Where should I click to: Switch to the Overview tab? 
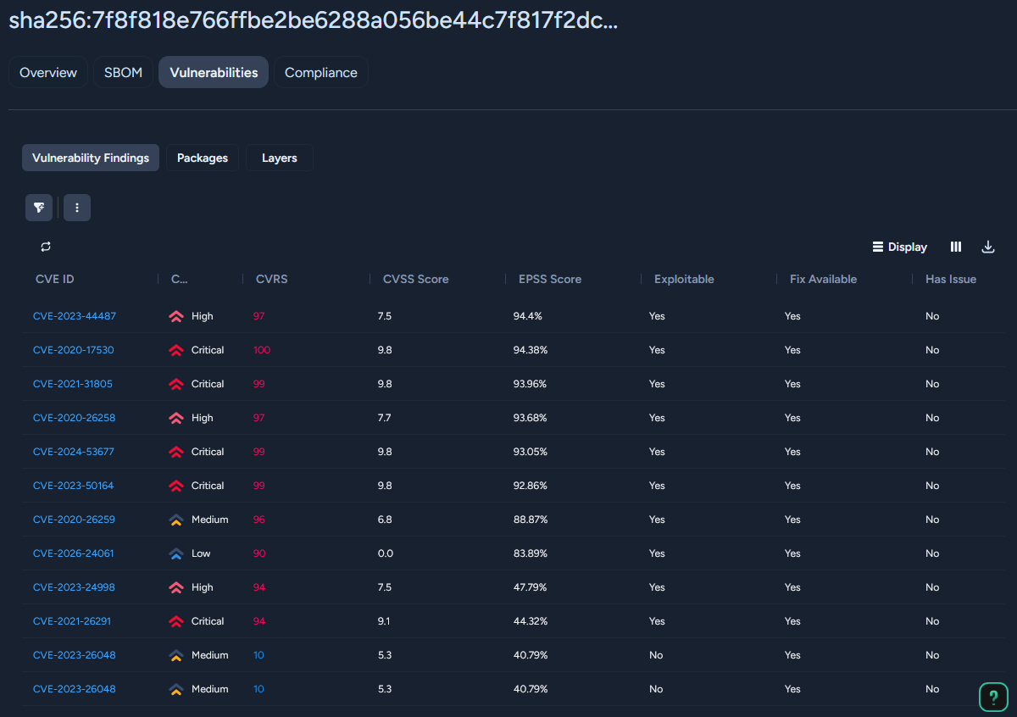[x=48, y=72]
